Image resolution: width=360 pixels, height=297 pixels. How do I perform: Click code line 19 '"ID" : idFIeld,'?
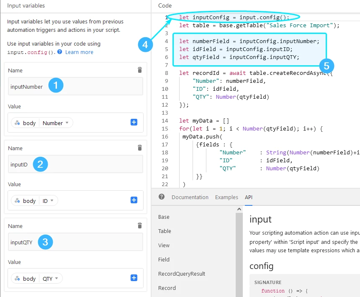click(x=256, y=160)
